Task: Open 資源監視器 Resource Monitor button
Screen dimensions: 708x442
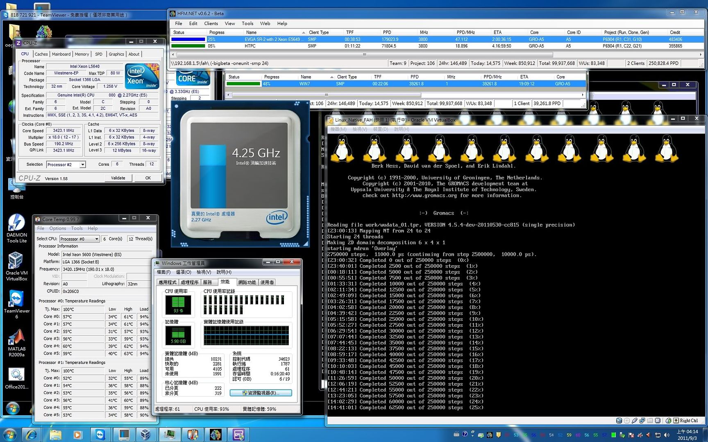Action: pyautogui.click(x=261, y=393)
